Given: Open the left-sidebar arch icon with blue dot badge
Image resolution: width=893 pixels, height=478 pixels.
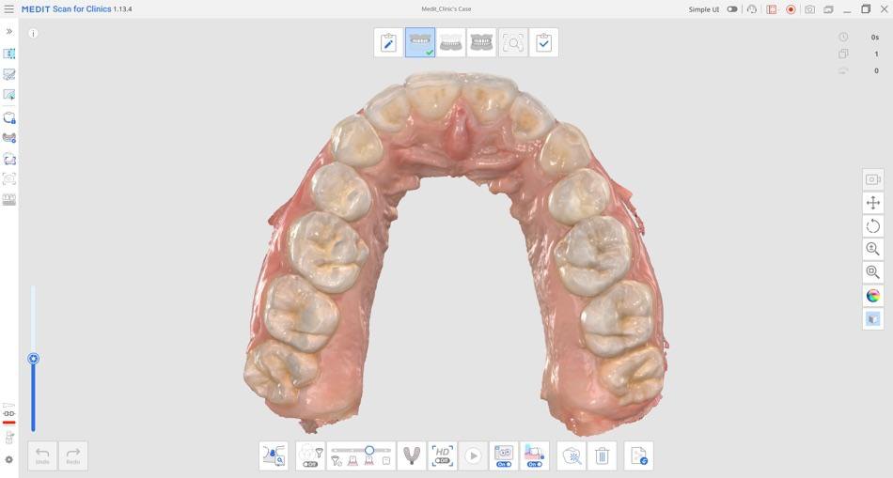Looking at the screenshot, I should click(9, 138).
